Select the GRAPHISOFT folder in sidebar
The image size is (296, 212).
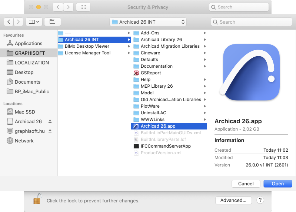[x=29, y=53]
